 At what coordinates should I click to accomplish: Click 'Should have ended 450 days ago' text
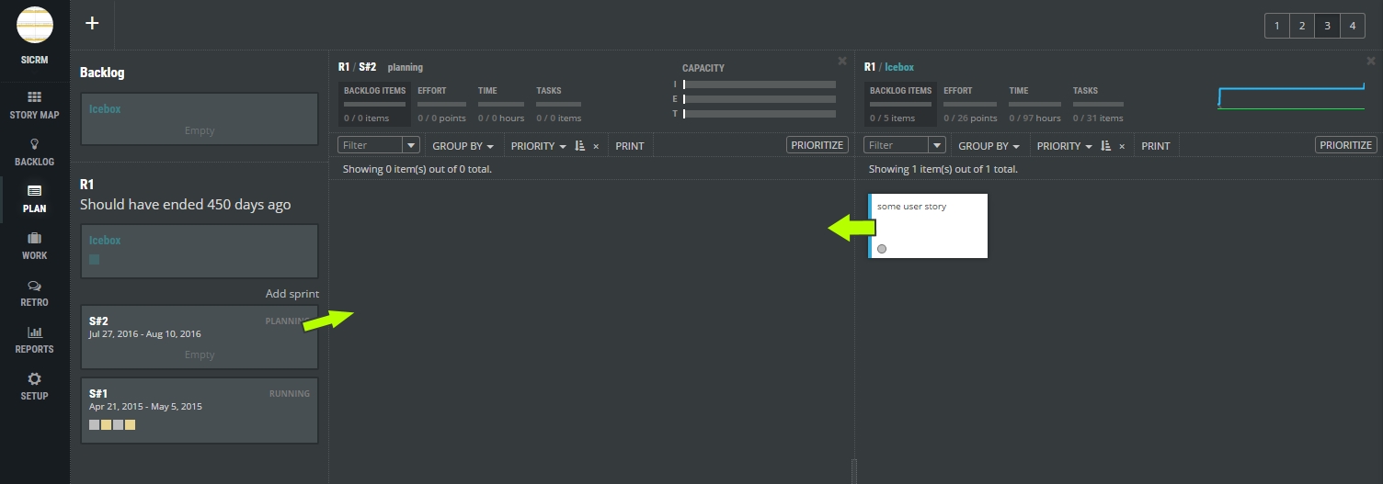(185, 205)
